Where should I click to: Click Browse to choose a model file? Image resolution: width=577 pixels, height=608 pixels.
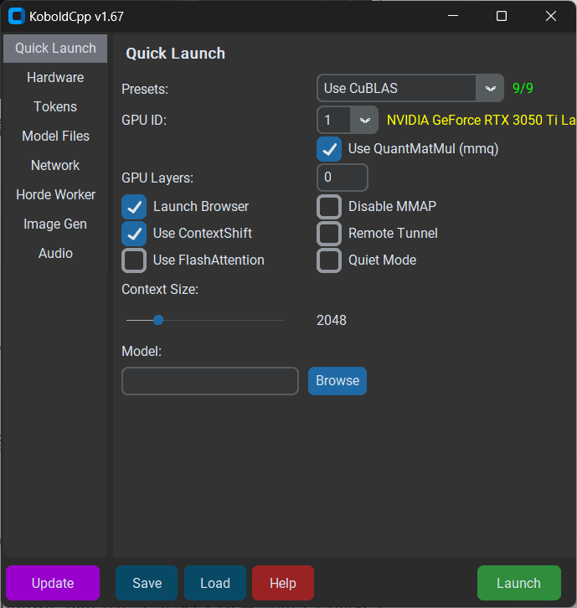click(337, 380)
